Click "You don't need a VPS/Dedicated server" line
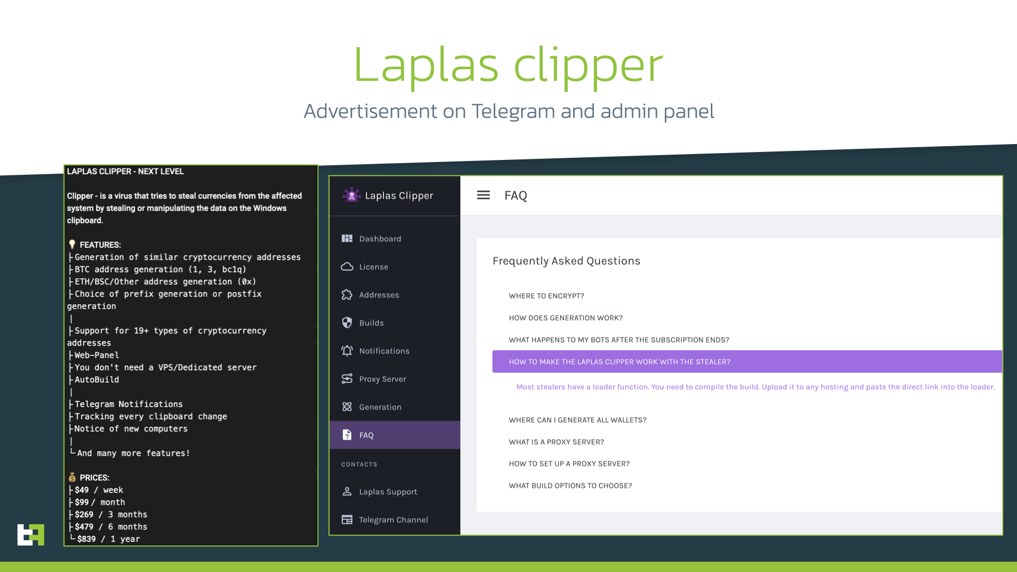The height and width of the screenshot is (572, 1017). pos(162,367)
